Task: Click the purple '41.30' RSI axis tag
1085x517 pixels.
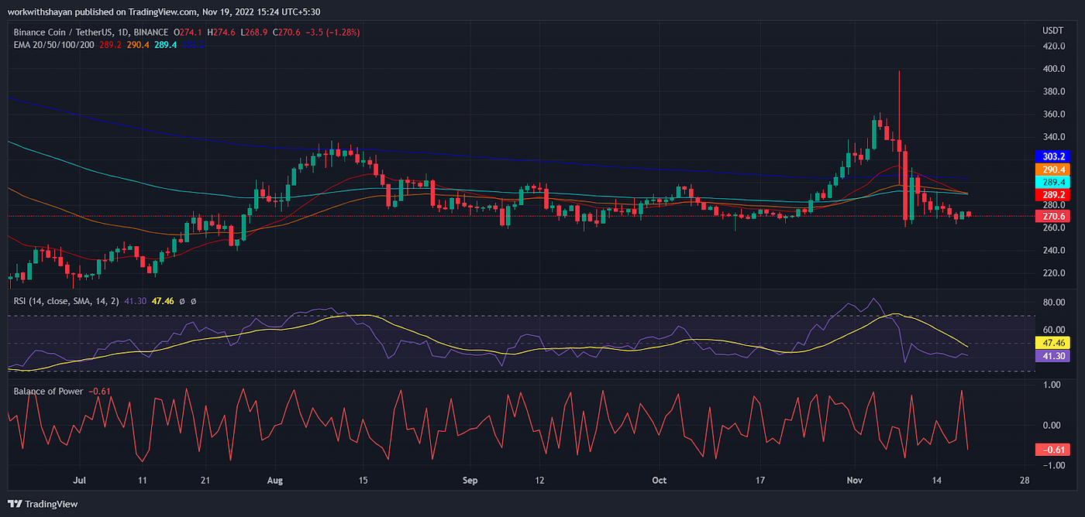Action: 1052,355
